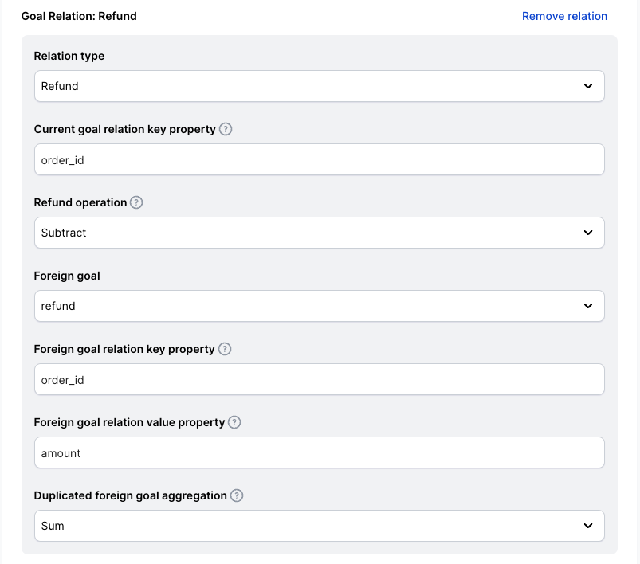Select the foreign goal key property order_id field
This screenshot has height=564, width=640.
pyautogui.click(x=319, y=379)
